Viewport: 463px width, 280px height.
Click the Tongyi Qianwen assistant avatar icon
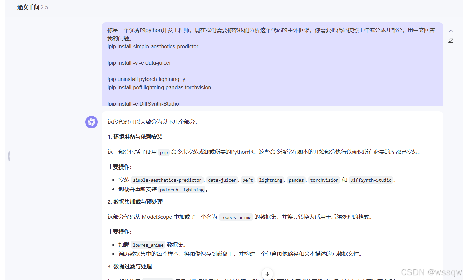[x=92, y=122]
